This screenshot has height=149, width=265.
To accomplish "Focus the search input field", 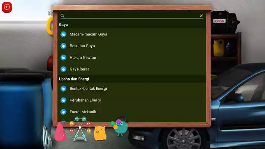I will (132, 16).
